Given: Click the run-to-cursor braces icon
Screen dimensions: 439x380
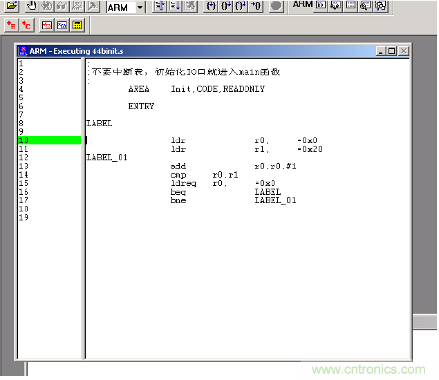Looking at the screenshot, I should coord(256,6).
